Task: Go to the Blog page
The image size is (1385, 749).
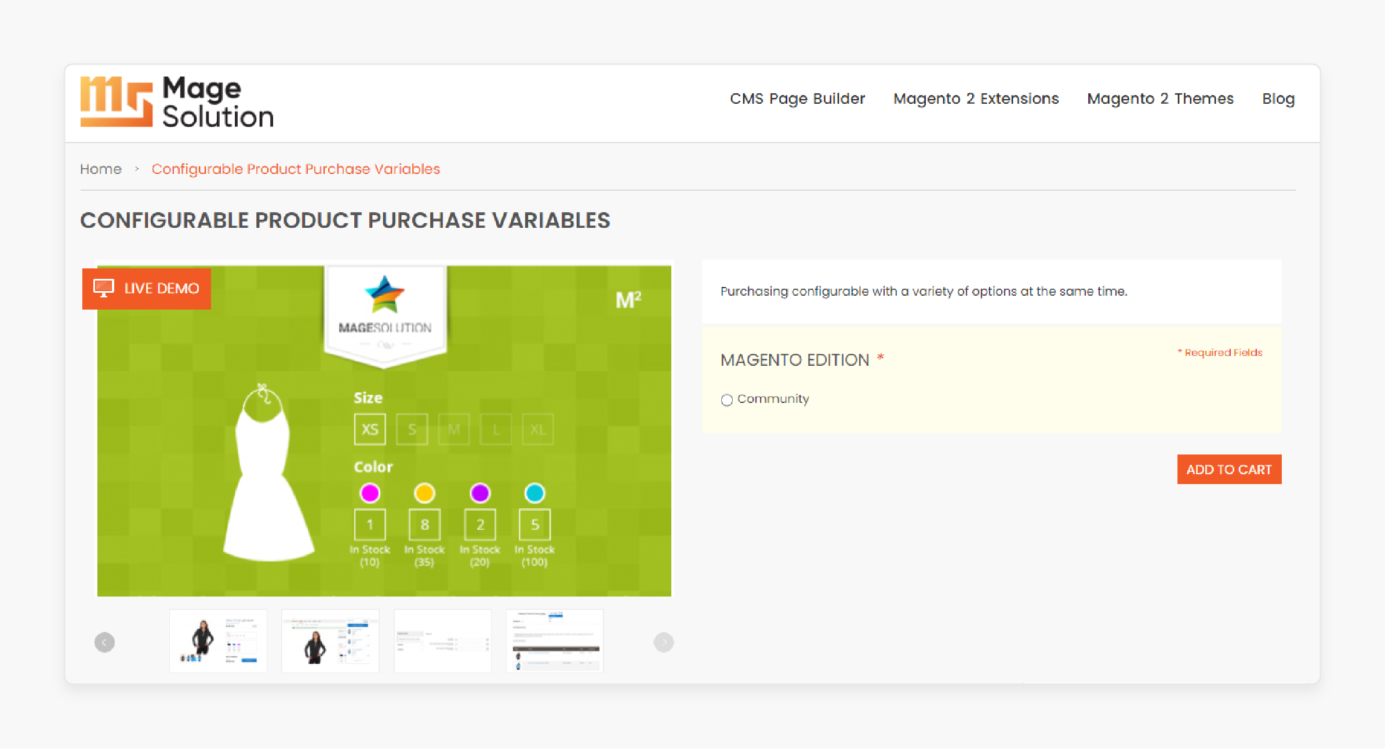Action: tap(1278, 99)
